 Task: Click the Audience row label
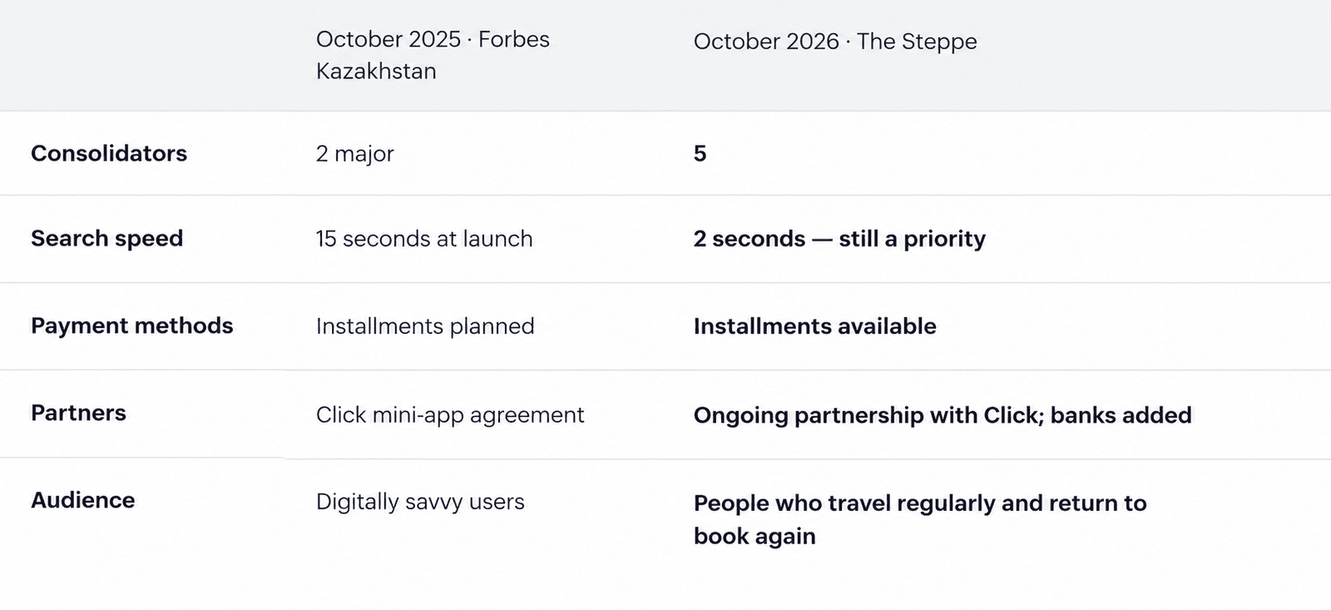[x=82, y=500]
